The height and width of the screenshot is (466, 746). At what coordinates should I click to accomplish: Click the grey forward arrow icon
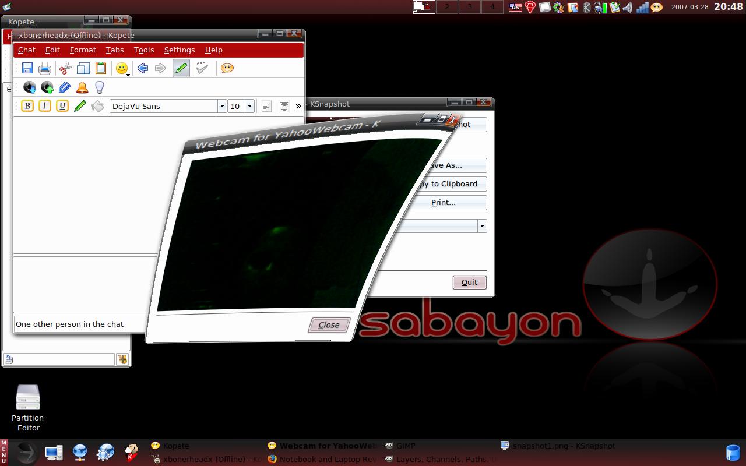[160, 68]
